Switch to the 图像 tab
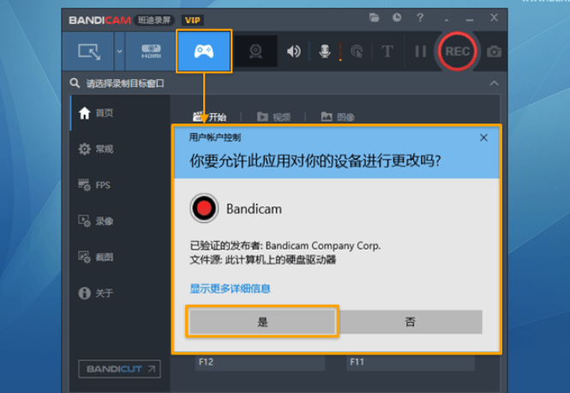The width and height of the screenshot is (570, 393). pos(338,117)
